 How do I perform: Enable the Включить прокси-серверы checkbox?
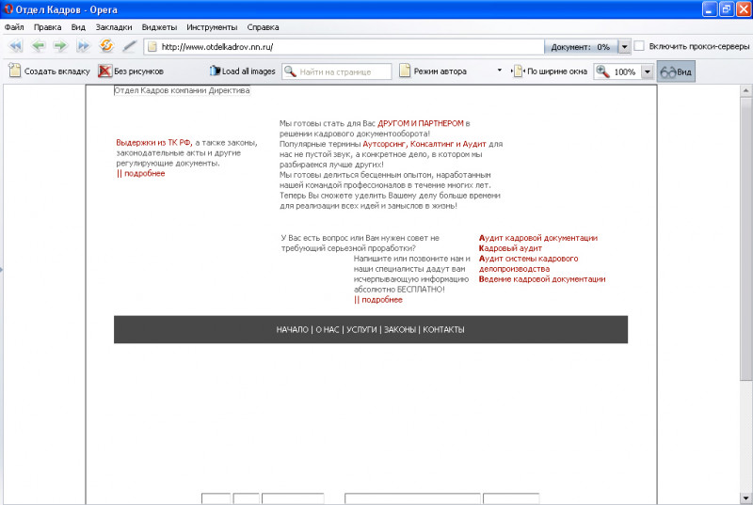639,46
